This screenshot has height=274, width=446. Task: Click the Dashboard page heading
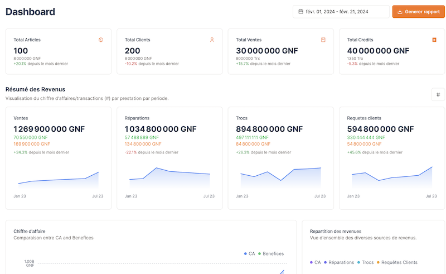30,12
